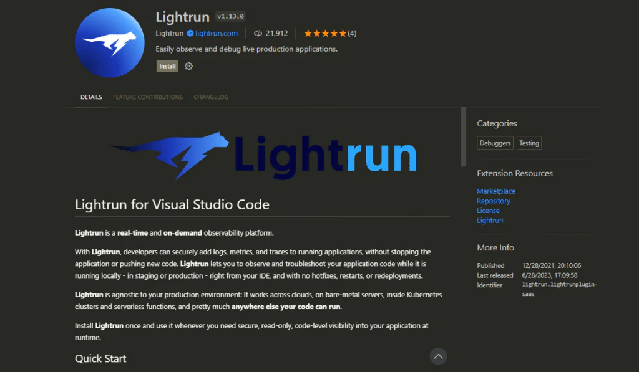Open the lightrun.com publisher link
Viewport: 639px width, 372px height.
coord(215,33)
